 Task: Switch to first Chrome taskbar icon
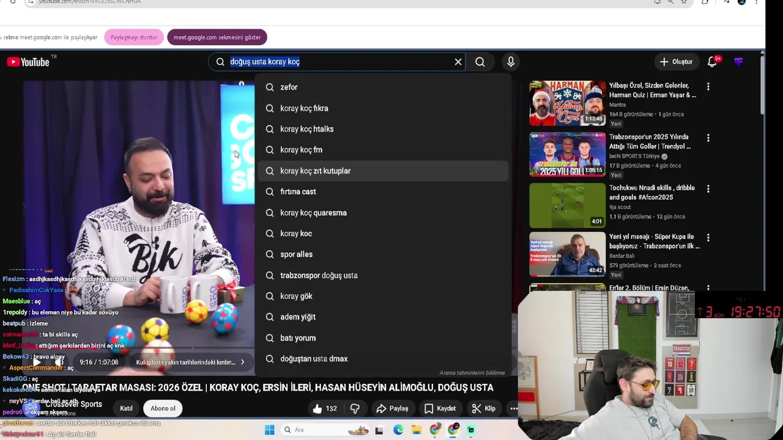[x=435, y=430]
